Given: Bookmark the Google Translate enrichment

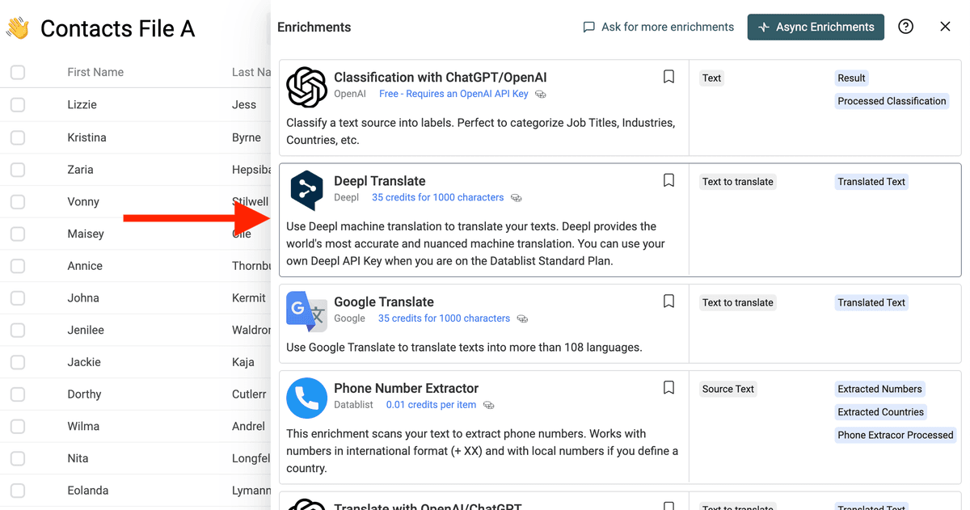Looking at the screenshot, I should (668, 301).
